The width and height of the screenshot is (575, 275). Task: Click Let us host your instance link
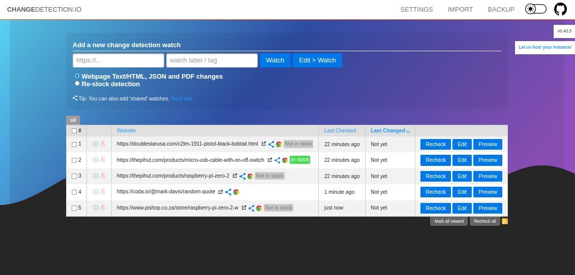coord(545,47)
